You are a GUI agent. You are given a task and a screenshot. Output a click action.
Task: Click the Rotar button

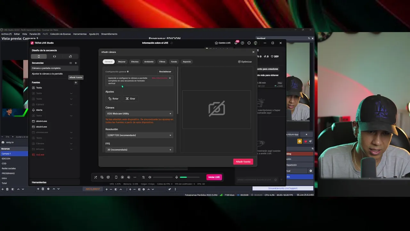(113, 98)
